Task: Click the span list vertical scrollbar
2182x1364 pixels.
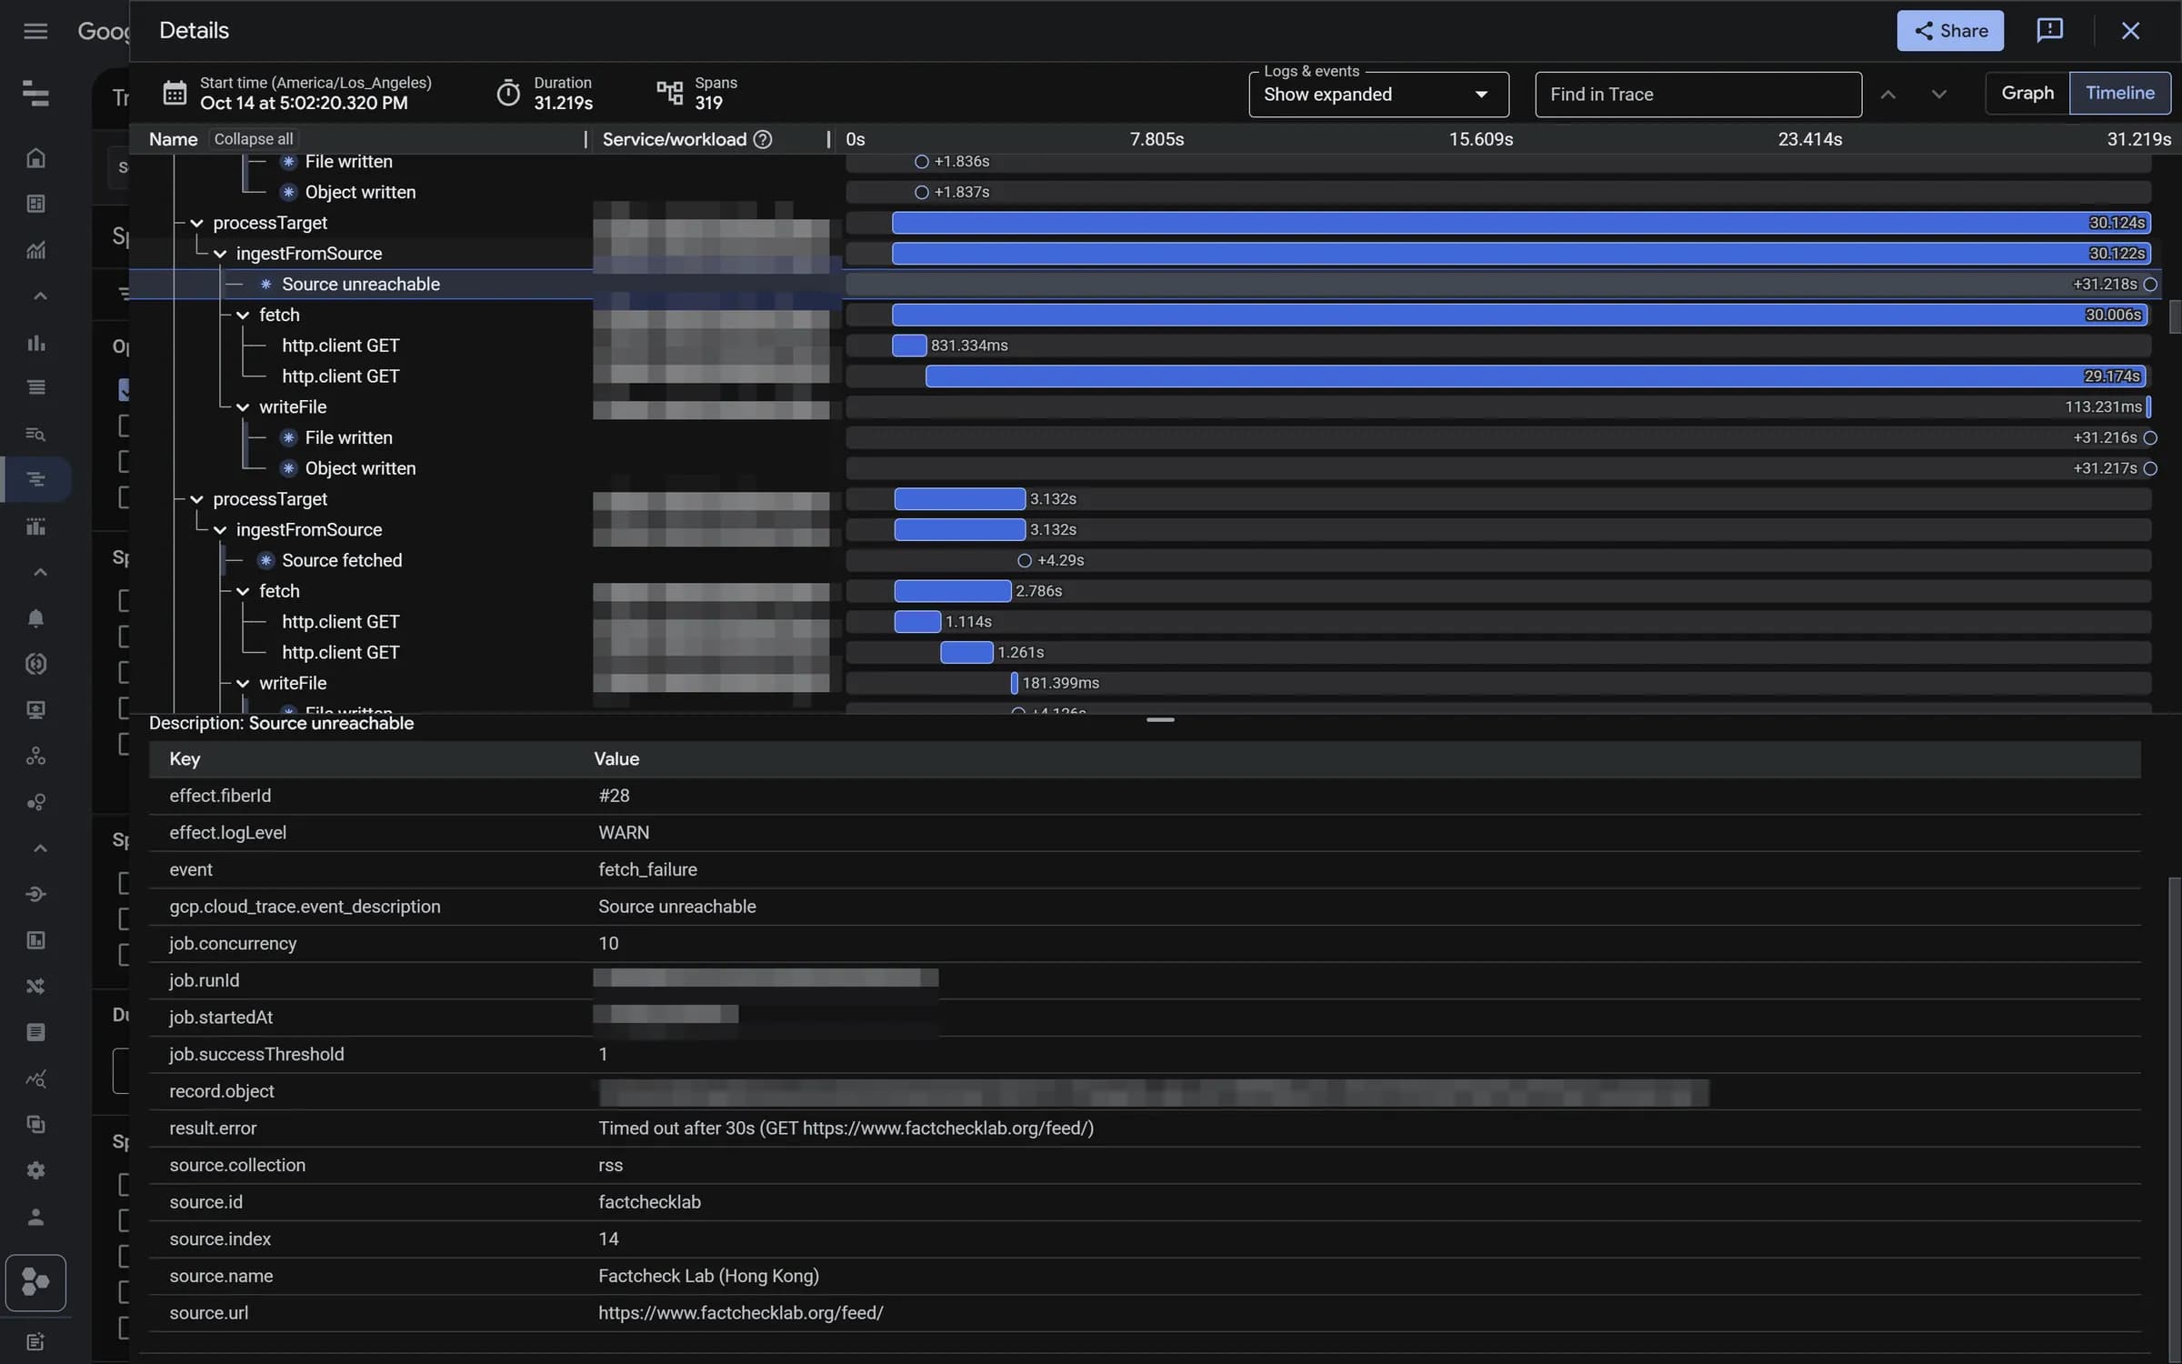Action: click(x=2175, y=317)
